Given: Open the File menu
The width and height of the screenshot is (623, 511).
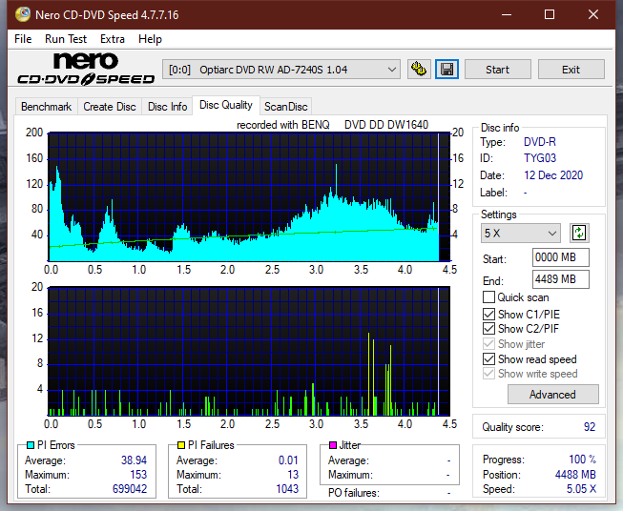Looking at the screenshot, I should (x=23, y=39).
